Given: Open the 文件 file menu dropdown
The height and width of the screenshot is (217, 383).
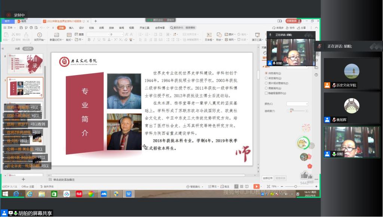Looking at the screenshot, I should click(x=10, y=28).
